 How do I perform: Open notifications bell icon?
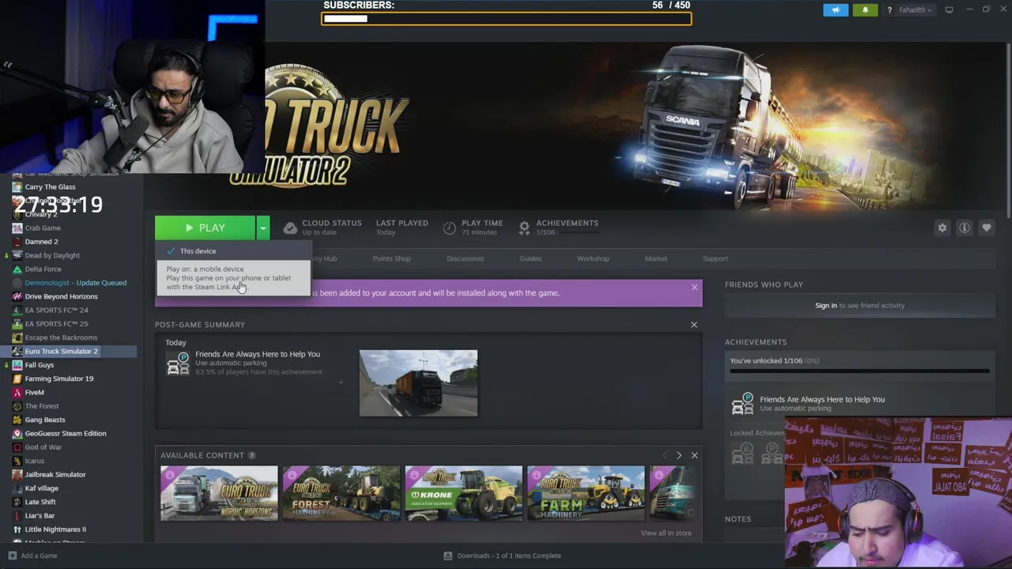865,10
